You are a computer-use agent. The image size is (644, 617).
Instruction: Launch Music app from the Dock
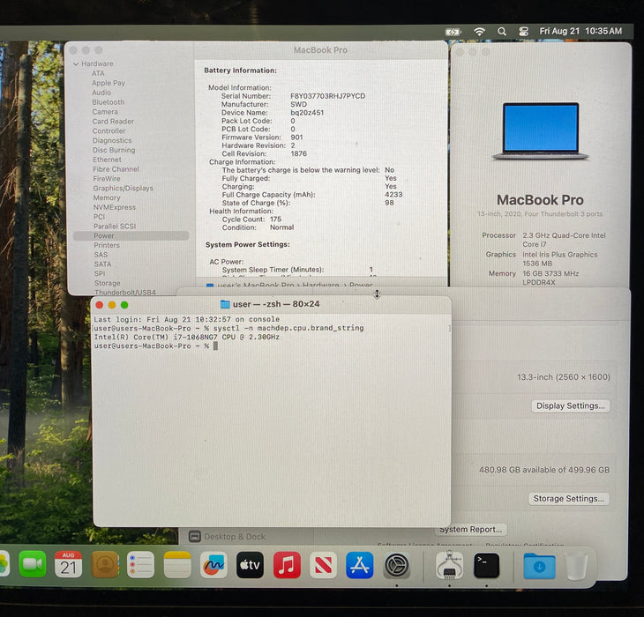coord(287,565)
